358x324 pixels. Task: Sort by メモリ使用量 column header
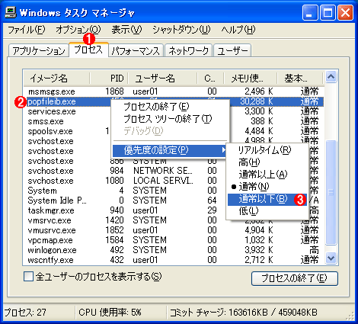pyautogui.click(x=250, y=78)
